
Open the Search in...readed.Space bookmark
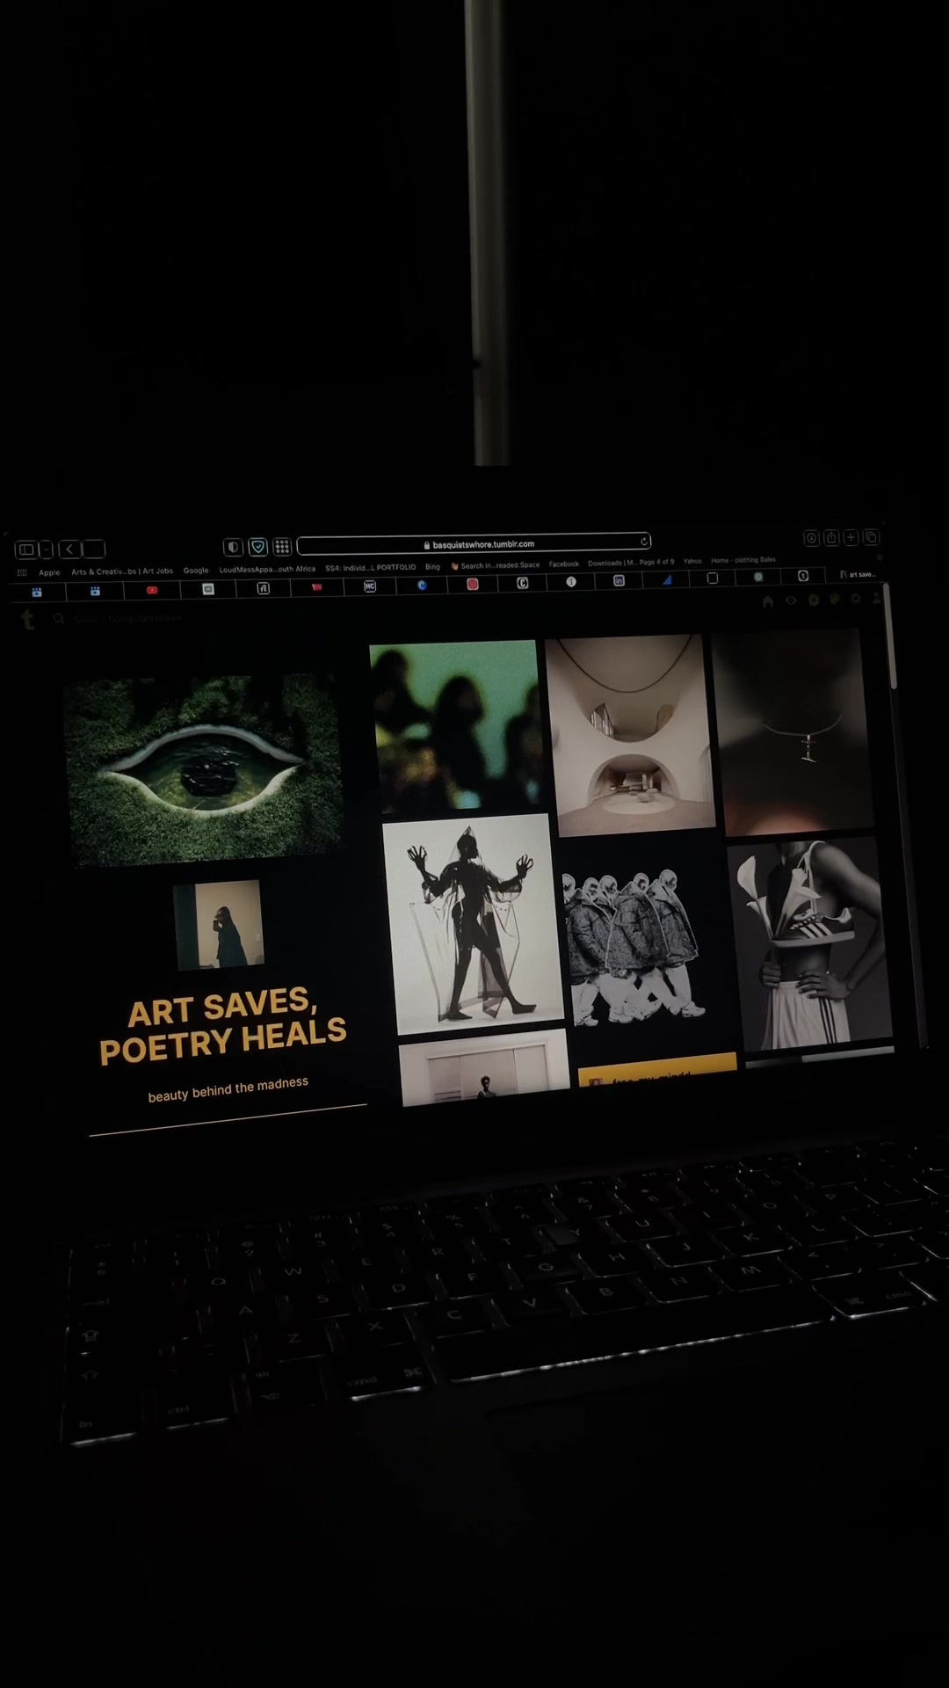click(496, 566)
